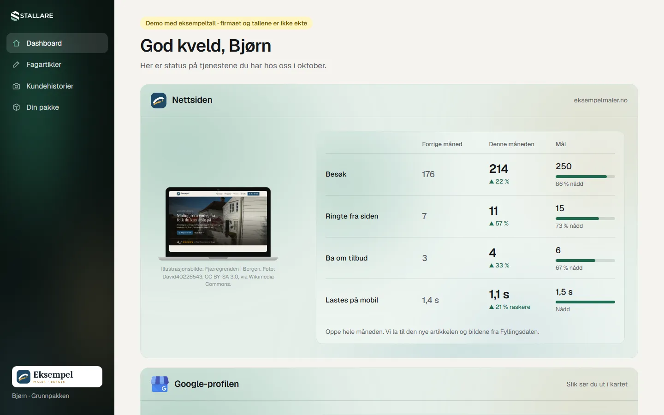Screen dimensions: 664x415
Task: Go to Fagartikler in the sidebar
Action: 57,65
